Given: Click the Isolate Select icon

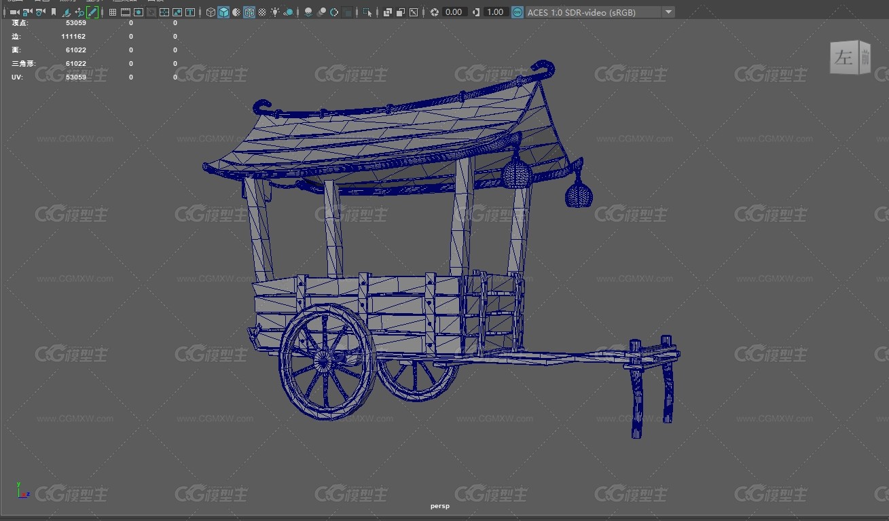Looking at the screenshot, I should pyautogui.click(x=367, y=12).
